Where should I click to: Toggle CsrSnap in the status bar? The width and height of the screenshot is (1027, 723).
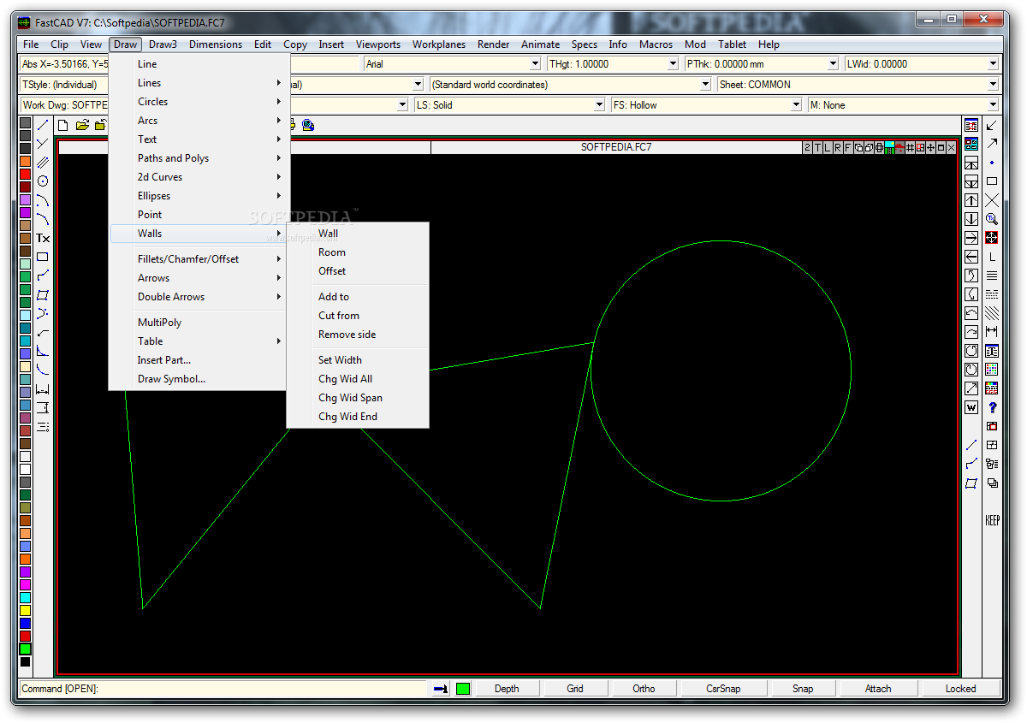pyautogui.click(x=723, y=689)
